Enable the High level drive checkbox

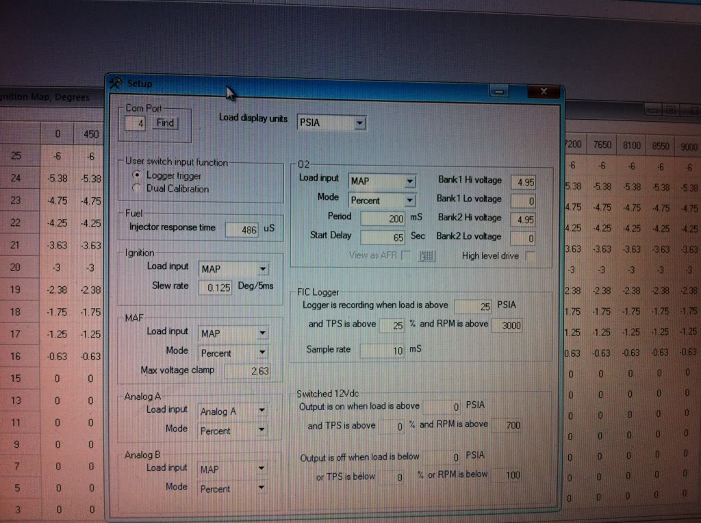tap(528, 256)
